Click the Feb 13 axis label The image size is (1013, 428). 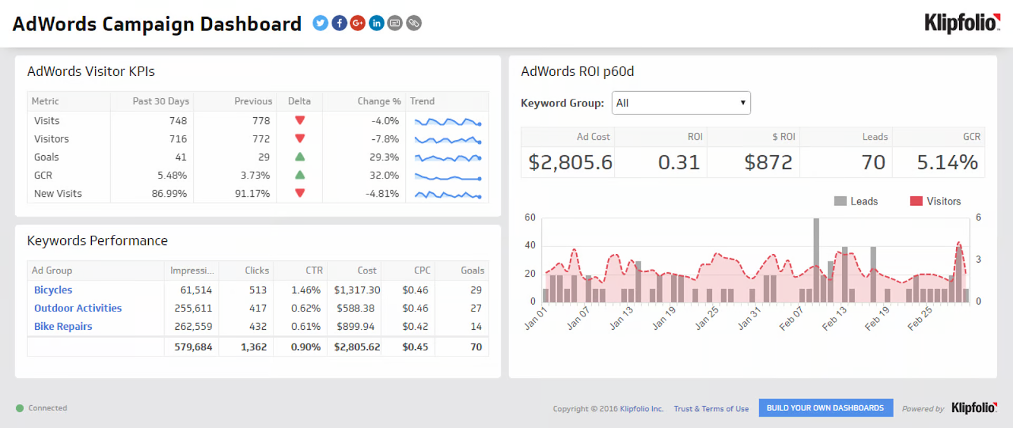click(834, 319)
